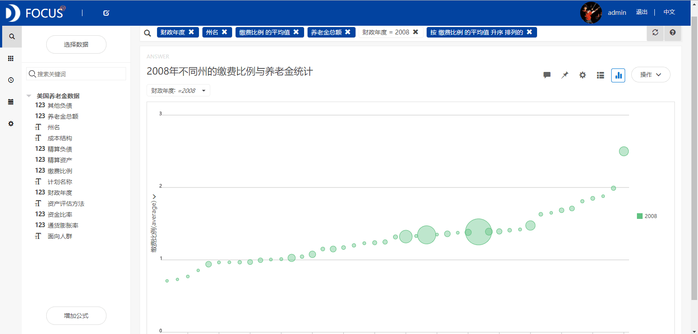Click the edit icon in top bar
The width and height of the screenshot is (698, 334).
[106, 13]
